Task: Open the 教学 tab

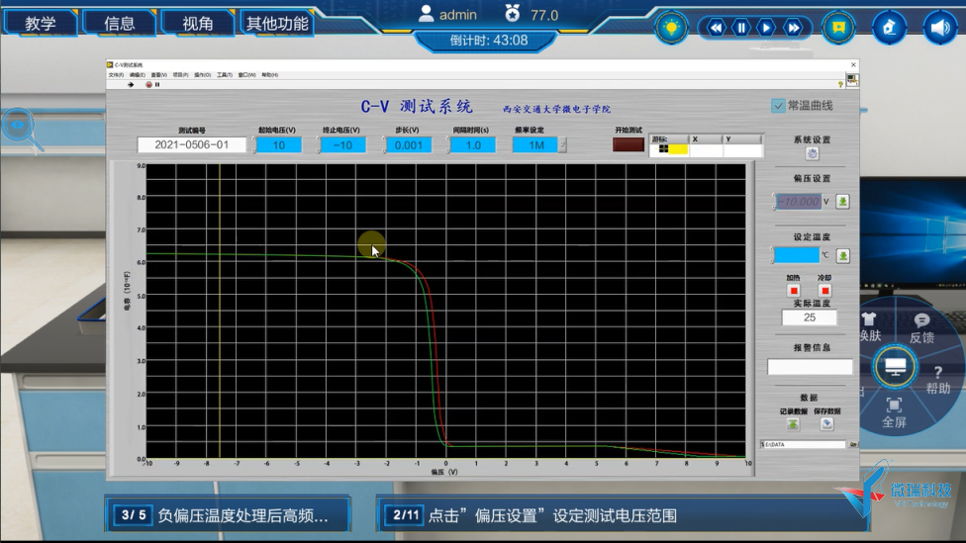Action: (40, 24)
